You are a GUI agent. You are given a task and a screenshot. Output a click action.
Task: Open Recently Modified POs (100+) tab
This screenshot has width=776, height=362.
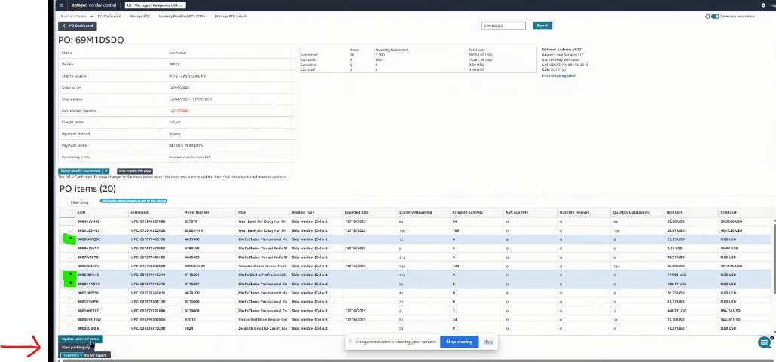pos(182,17)
